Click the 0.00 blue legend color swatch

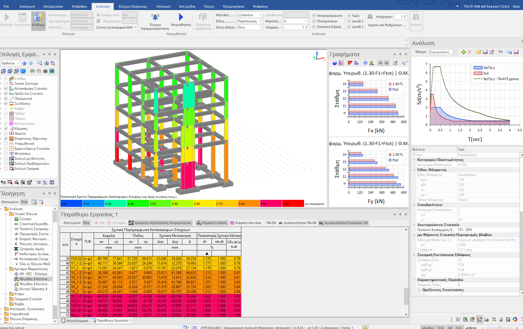click(72, 204)
